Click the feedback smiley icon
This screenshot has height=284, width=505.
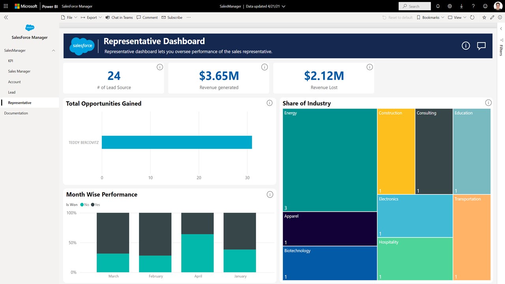[485, 6]
